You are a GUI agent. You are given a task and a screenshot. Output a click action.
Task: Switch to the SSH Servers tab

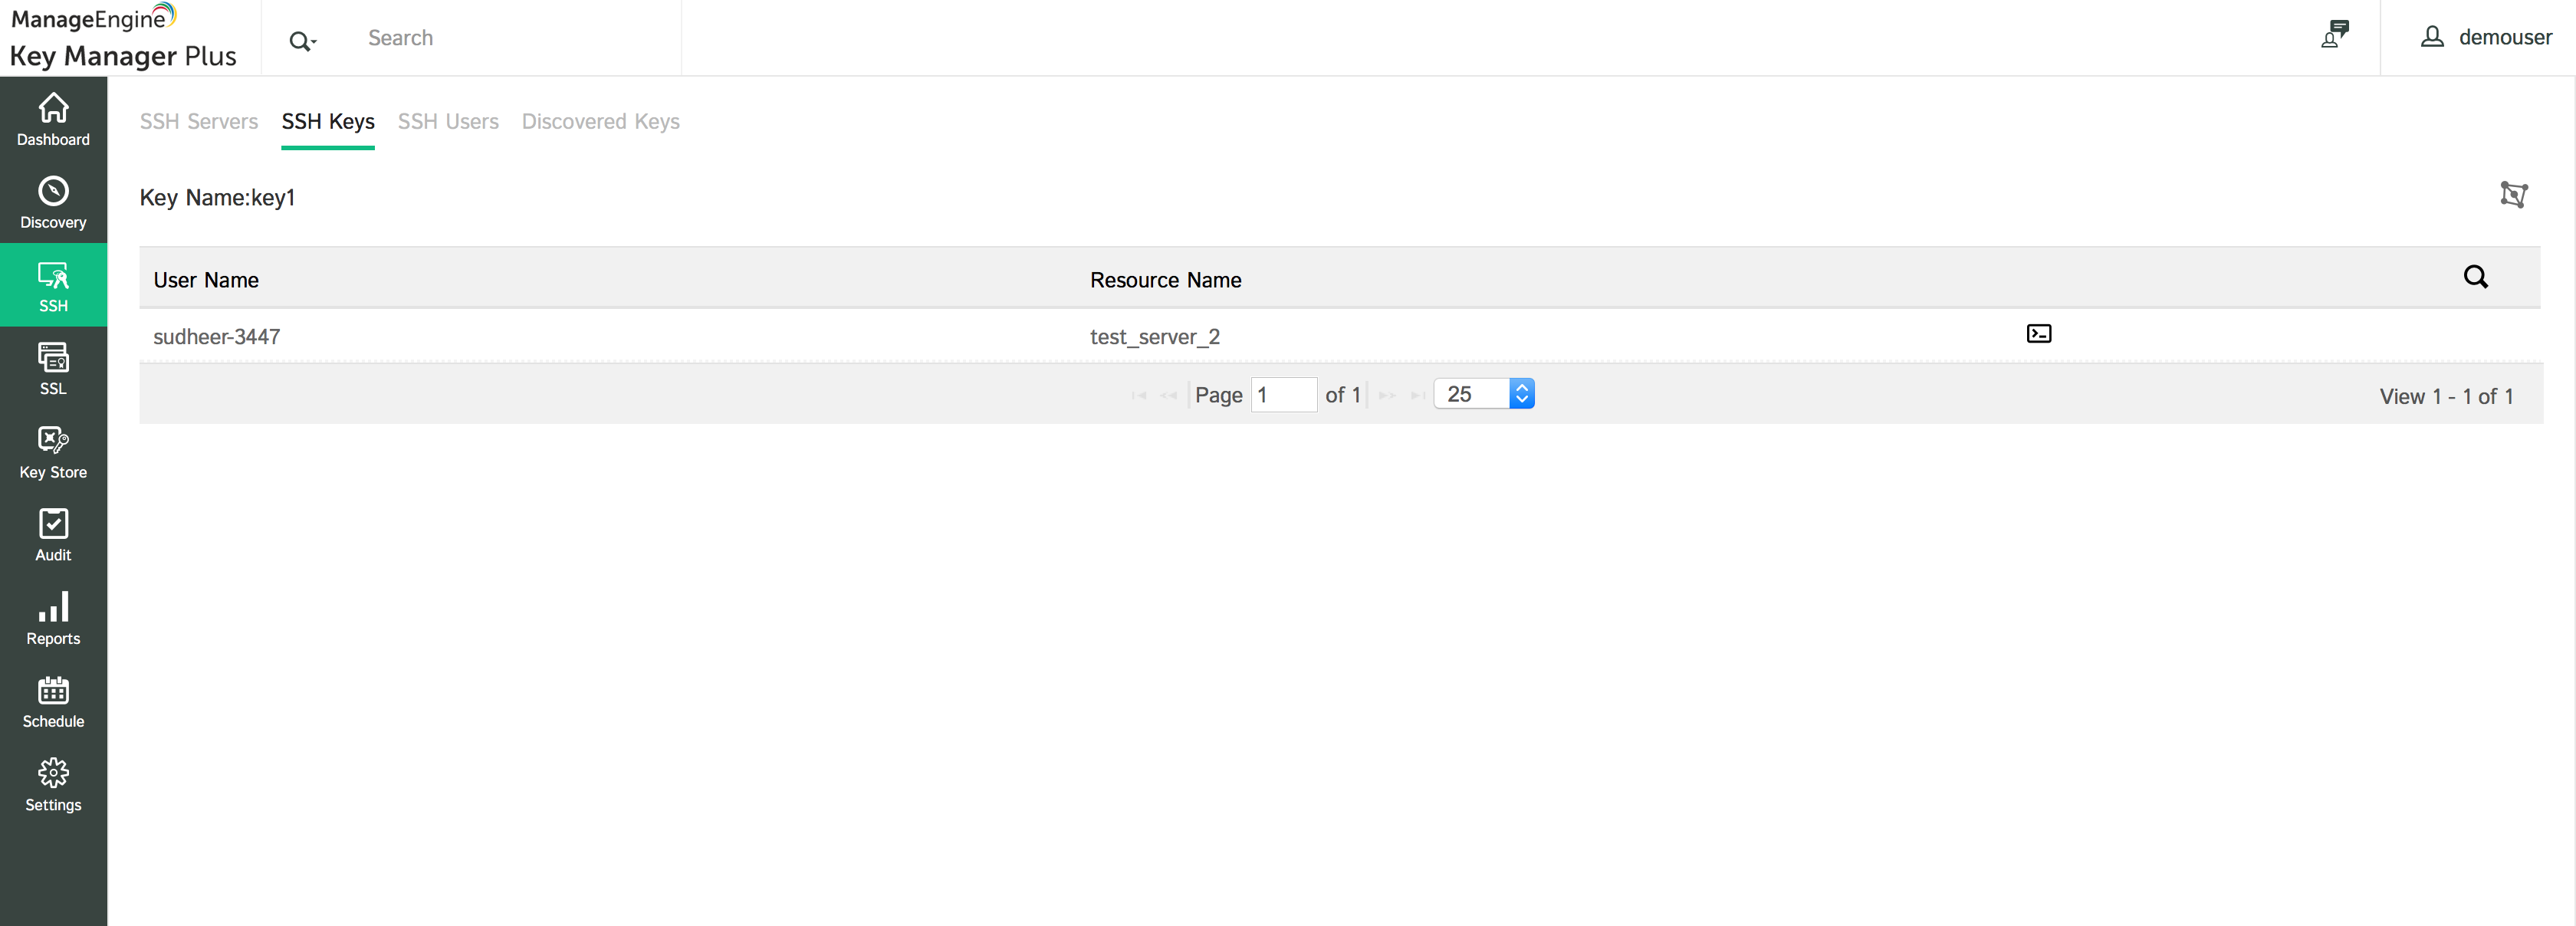click(x=198, y=122)
